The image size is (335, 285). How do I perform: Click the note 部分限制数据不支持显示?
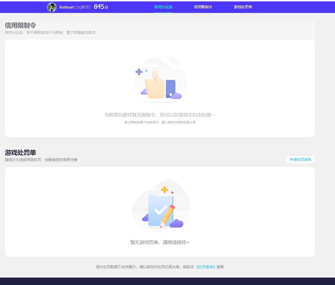click(x=142, y=122)
